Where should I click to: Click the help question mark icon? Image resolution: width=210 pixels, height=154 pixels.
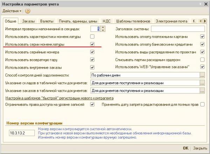click(x=28, y=11)
